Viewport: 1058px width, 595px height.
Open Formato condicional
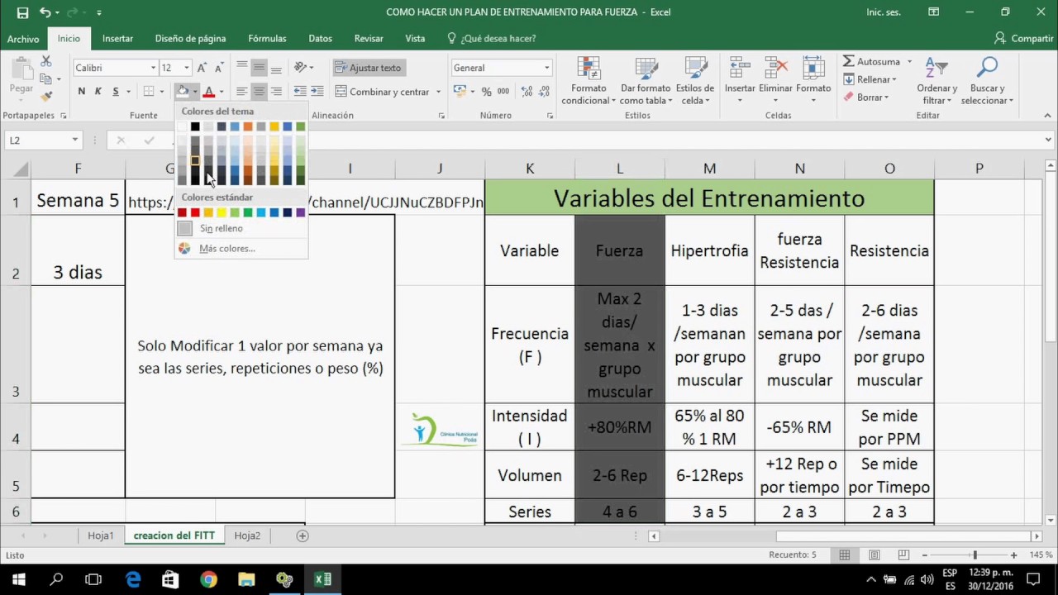(589, 81)
